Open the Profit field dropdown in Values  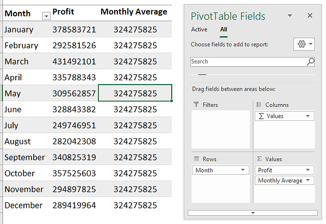(x=309, y=170)
